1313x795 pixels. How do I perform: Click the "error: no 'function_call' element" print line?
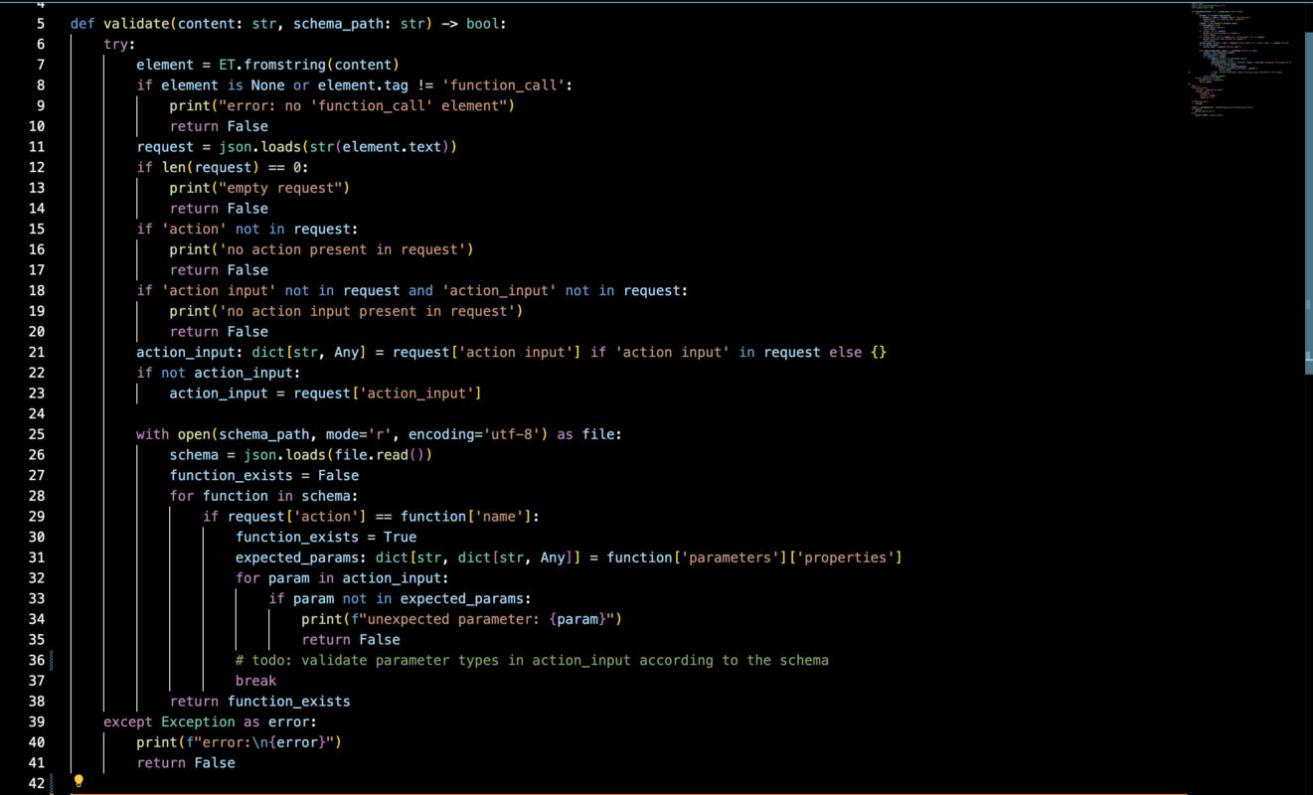pyautogui.click(x=342, y=105)
